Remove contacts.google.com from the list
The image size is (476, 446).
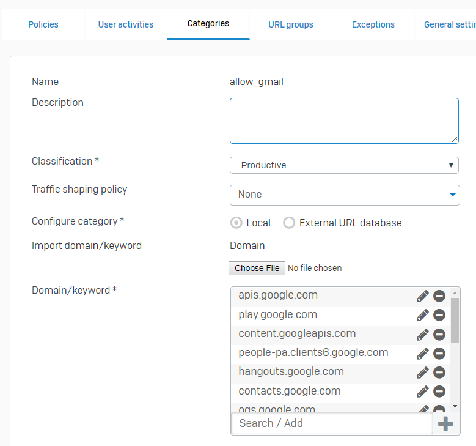pyautogui.click(x=439, y=392)
